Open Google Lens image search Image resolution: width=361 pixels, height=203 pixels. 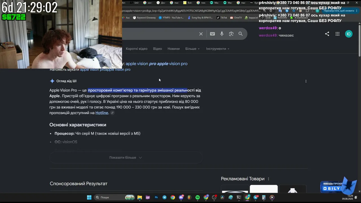tap(231, 34)
